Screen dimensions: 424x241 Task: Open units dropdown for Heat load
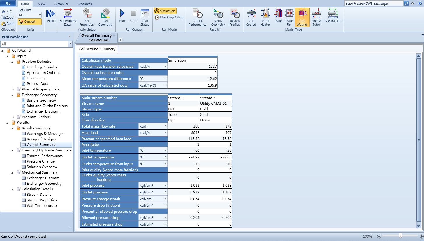pos(166,133)
